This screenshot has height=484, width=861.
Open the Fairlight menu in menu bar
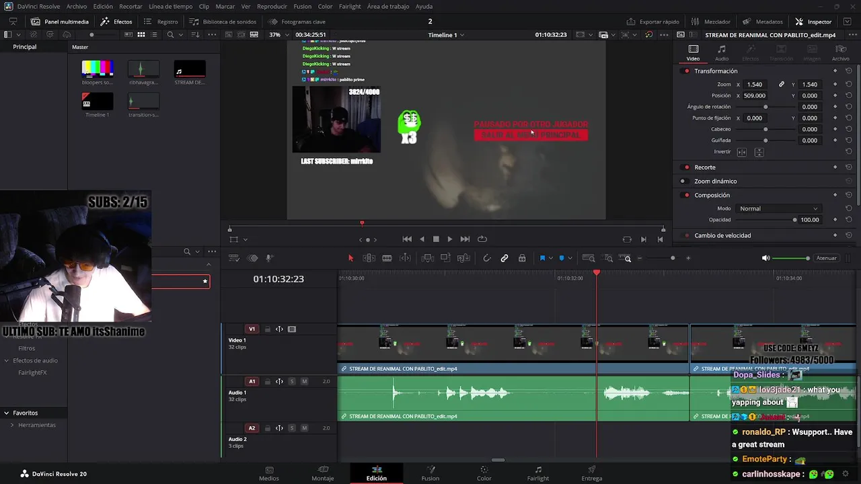click(350, 6)
